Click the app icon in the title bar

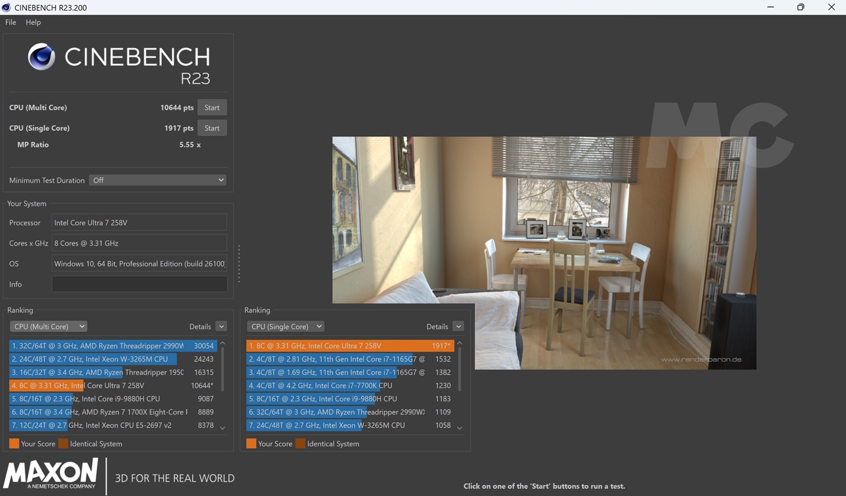pos(6,8)
